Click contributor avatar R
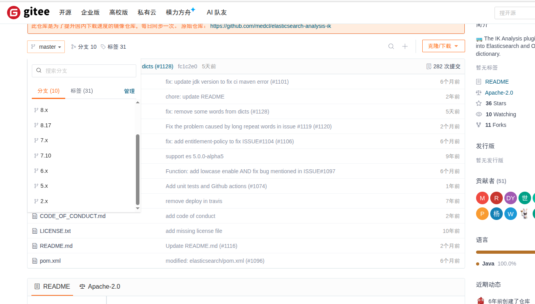The height and width of the screenshot is (304, 535). [497, 198]
